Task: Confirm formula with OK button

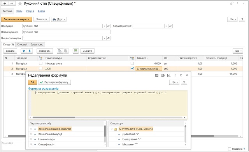Action: coord(32,82)
